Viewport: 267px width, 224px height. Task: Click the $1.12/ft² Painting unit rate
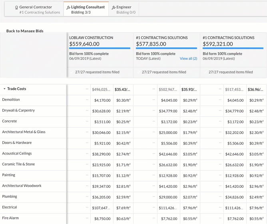tap(123, 176)
